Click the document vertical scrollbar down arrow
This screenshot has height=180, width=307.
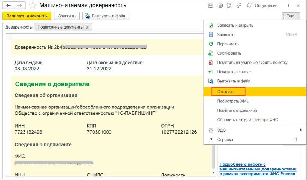[x=213, y=173]
